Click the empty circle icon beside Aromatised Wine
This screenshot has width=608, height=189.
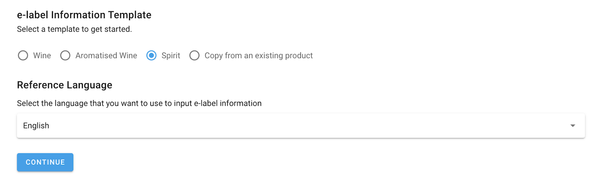(x=65, y=56)
